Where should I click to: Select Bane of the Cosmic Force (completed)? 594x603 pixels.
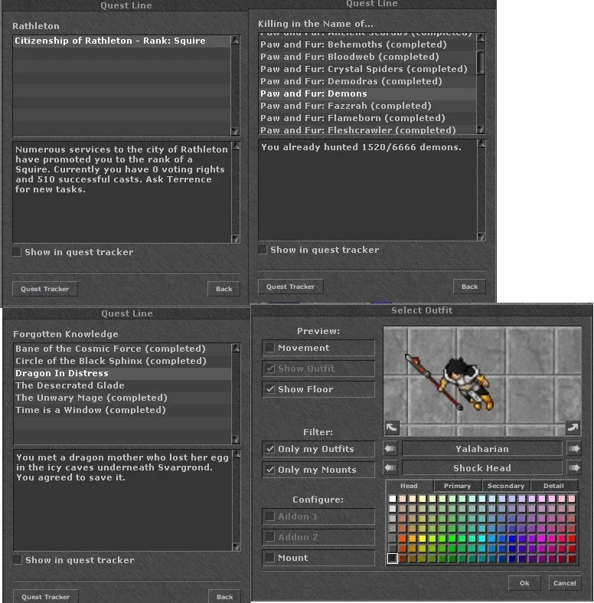[x=122, y=349]
